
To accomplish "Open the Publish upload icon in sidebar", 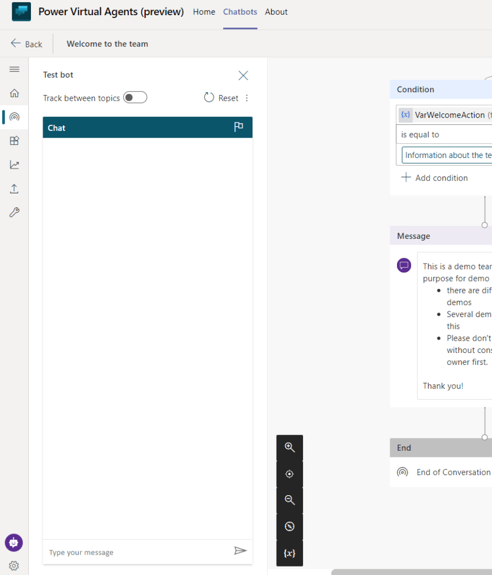I will [x=15, y=189].
